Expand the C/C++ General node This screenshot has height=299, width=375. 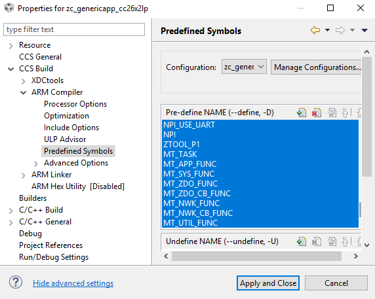click(x=10, y=222)
